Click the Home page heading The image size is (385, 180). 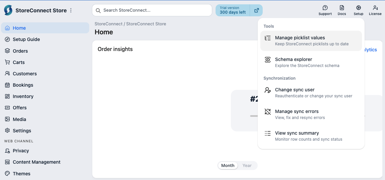coord(104,32)
